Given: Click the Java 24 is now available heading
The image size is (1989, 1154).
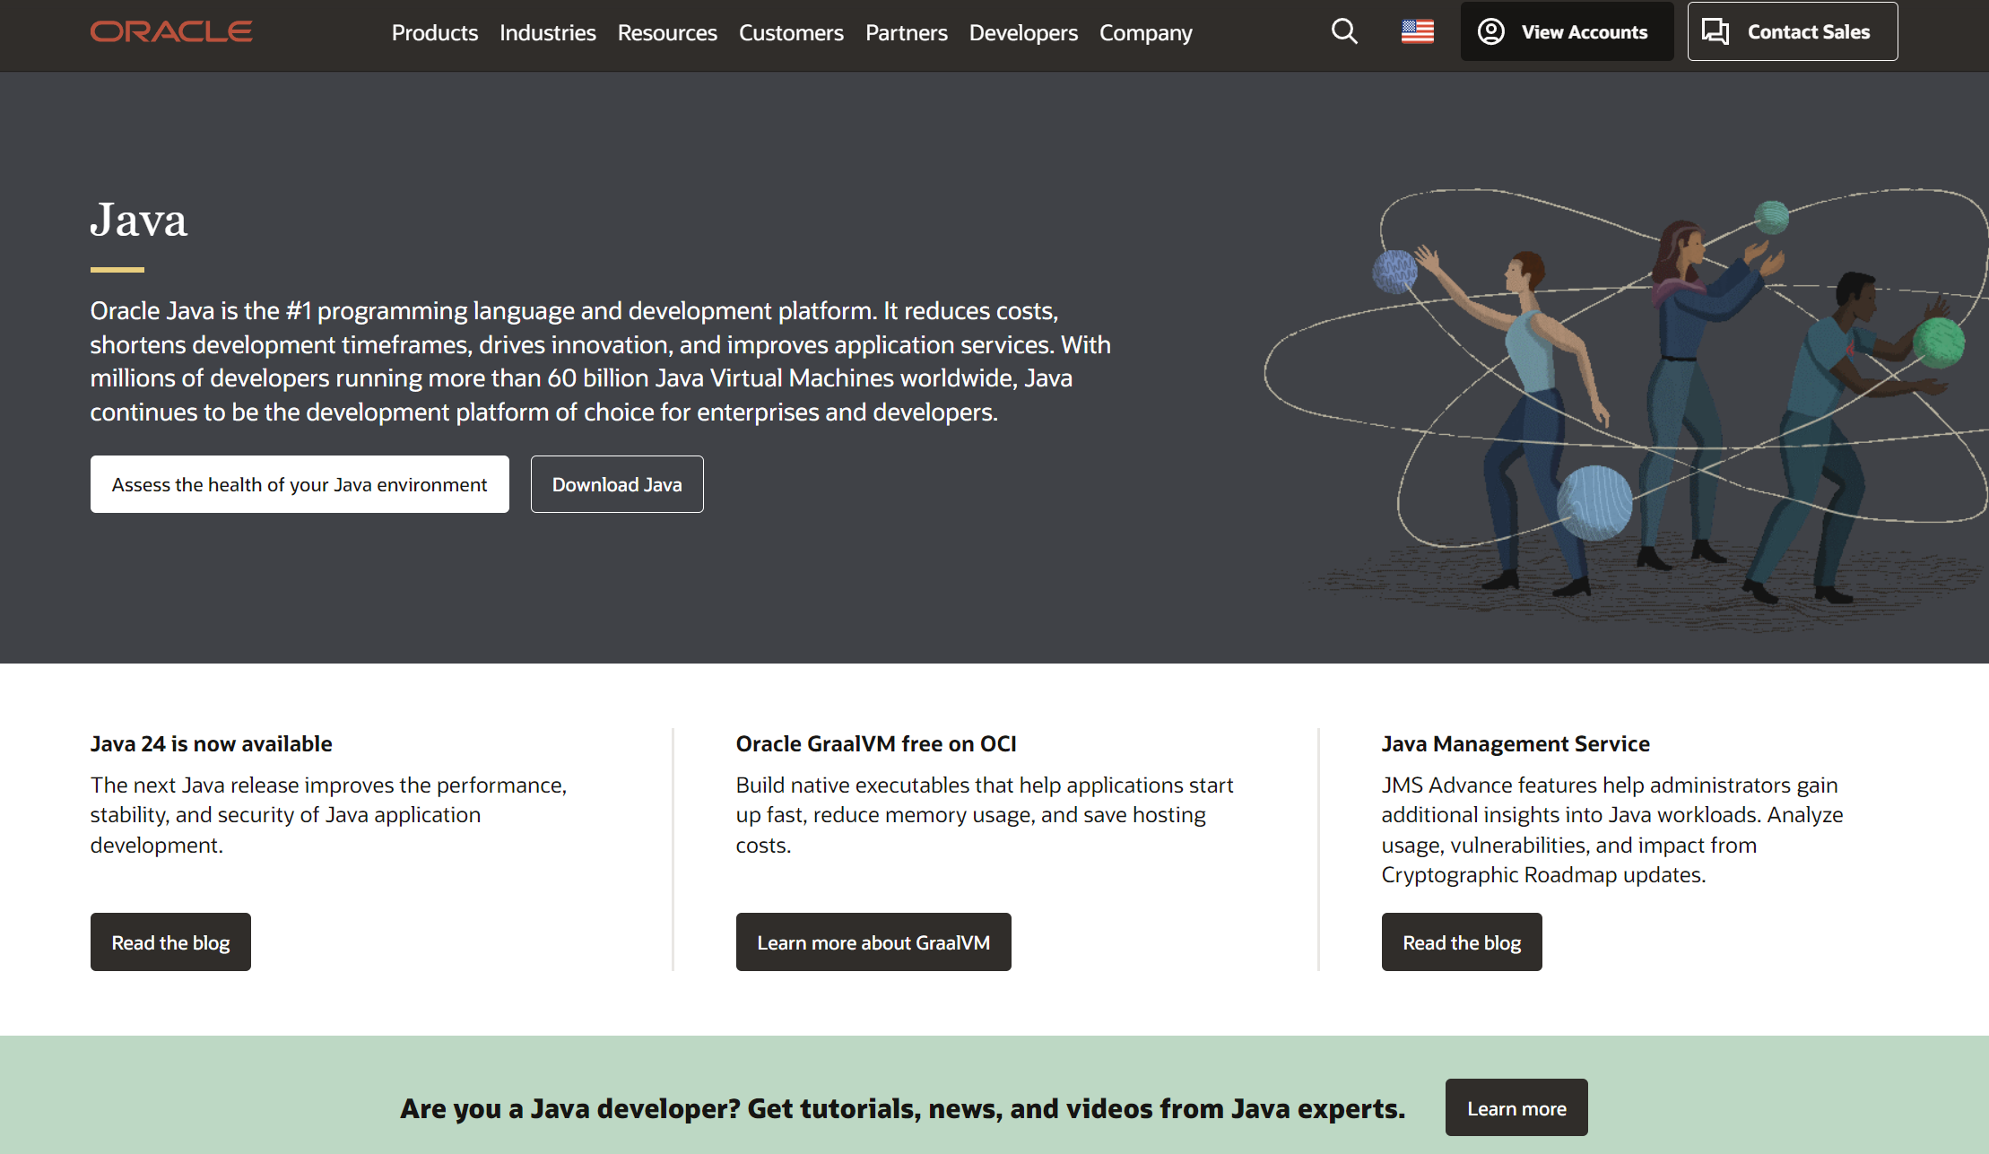Looking at the screenshot, I should [211, 743].
